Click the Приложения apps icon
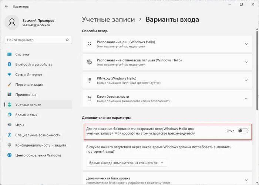 click(x=9, y=94)
